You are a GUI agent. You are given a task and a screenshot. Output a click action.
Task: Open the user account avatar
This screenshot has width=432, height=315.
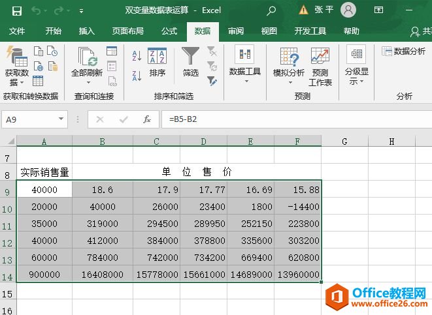tap(348, 10)
